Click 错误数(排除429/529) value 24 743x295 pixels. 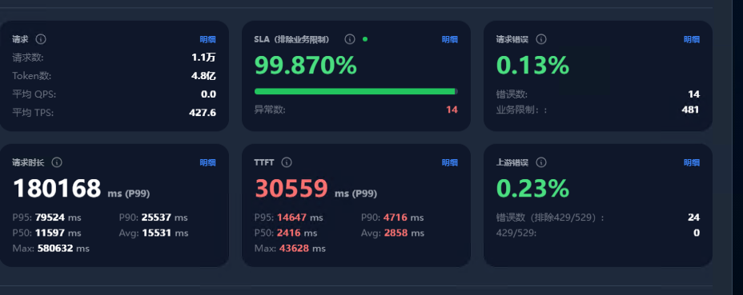693,217
